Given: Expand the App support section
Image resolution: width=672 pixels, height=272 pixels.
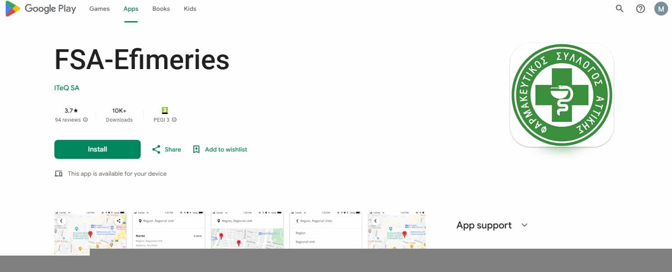Looking at the screenshot, I should [524, 225].
